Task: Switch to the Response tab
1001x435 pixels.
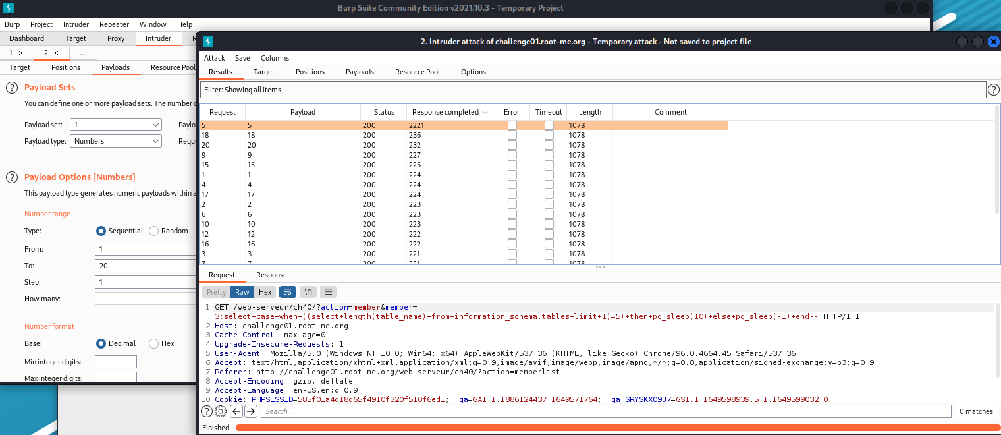Action: [x=271, y=275]
